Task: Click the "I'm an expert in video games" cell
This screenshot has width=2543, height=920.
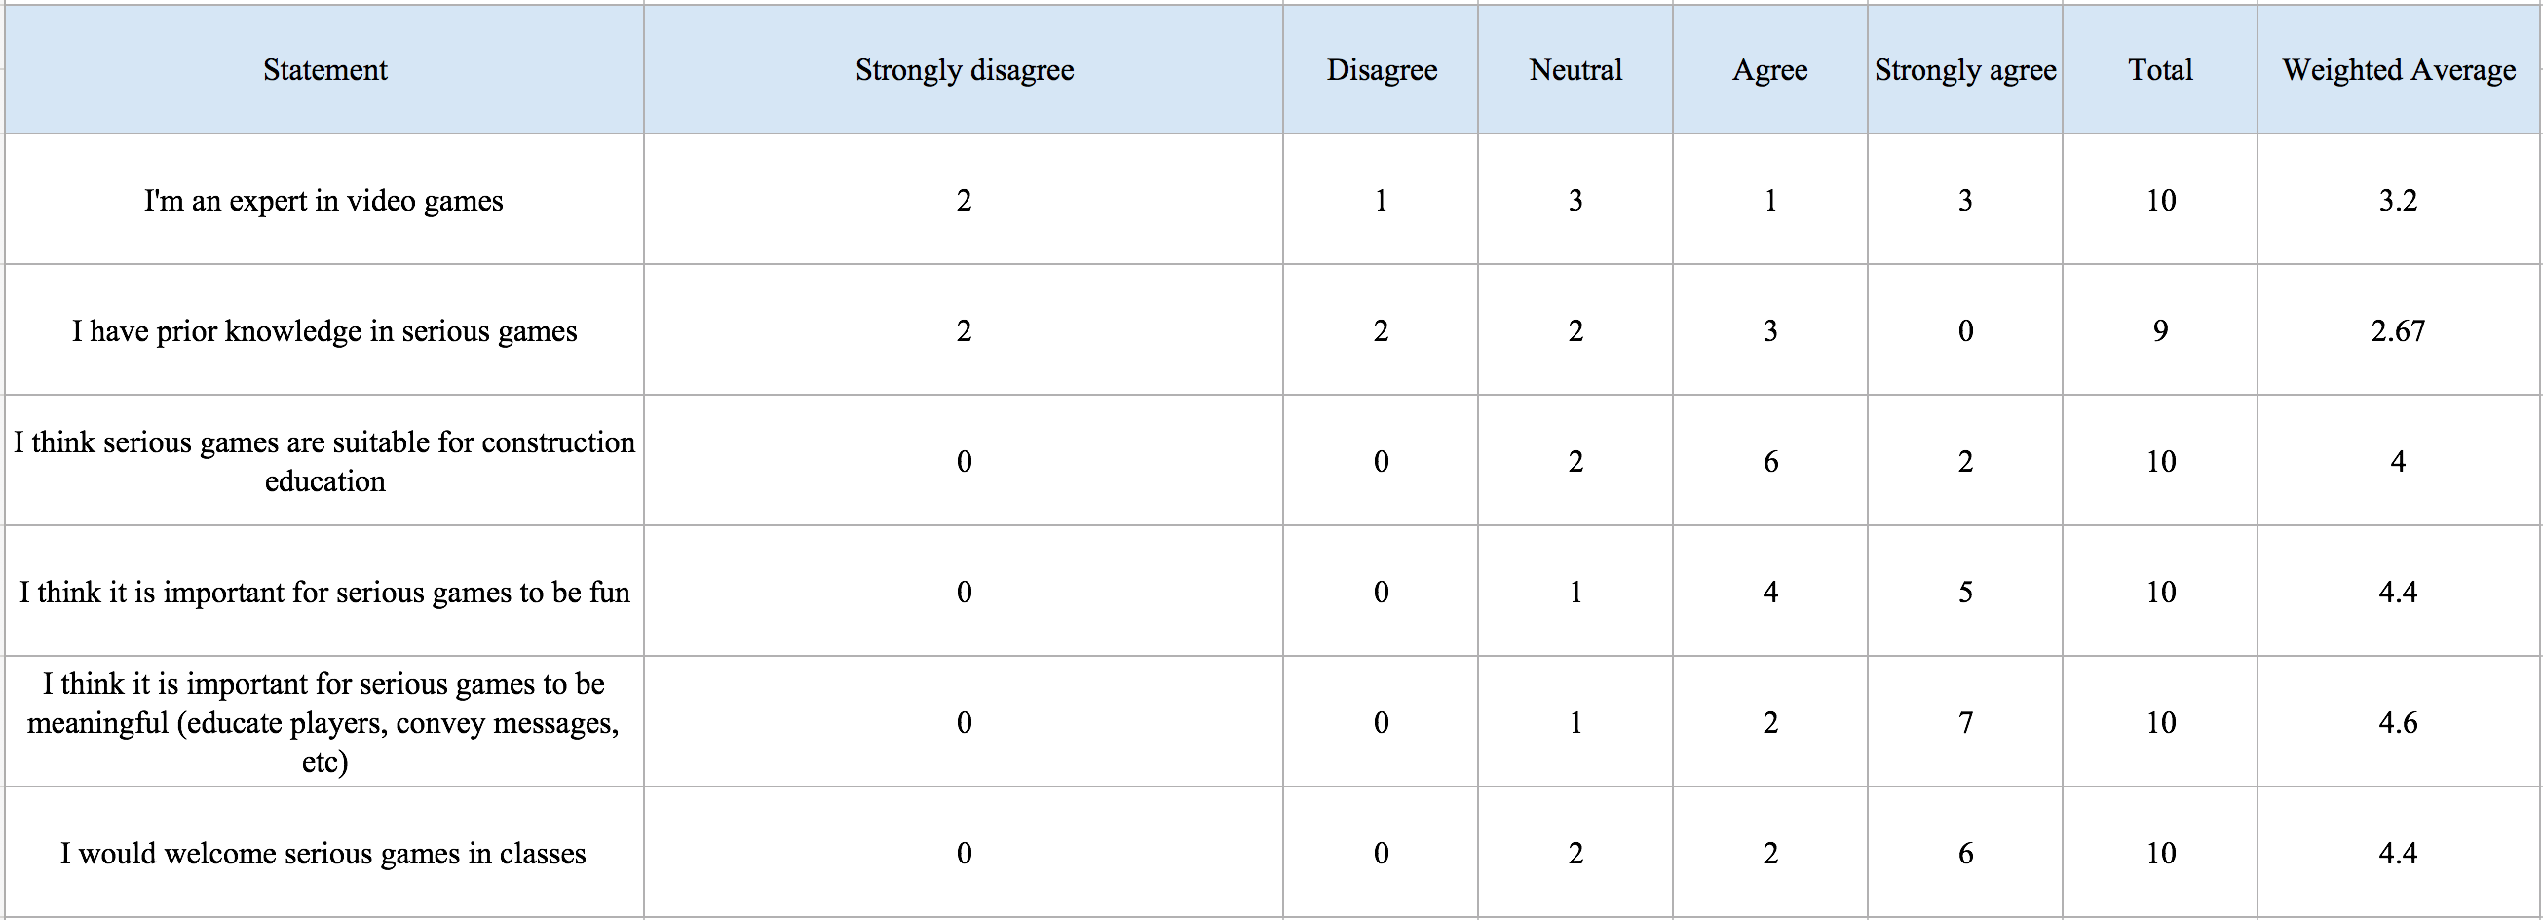Action: coord(324,200)
